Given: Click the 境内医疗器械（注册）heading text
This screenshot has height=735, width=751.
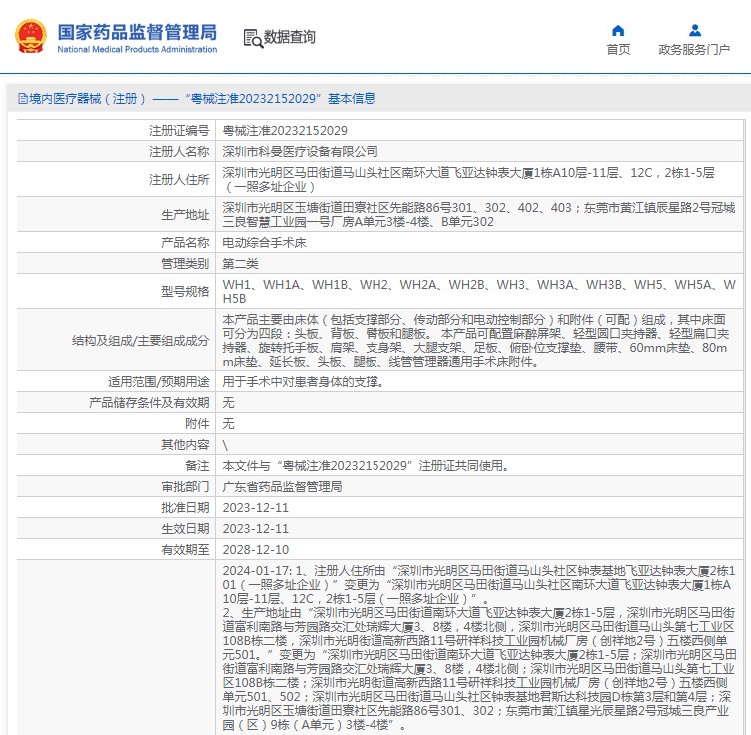Looking at the screenshot, I should 88,99.
